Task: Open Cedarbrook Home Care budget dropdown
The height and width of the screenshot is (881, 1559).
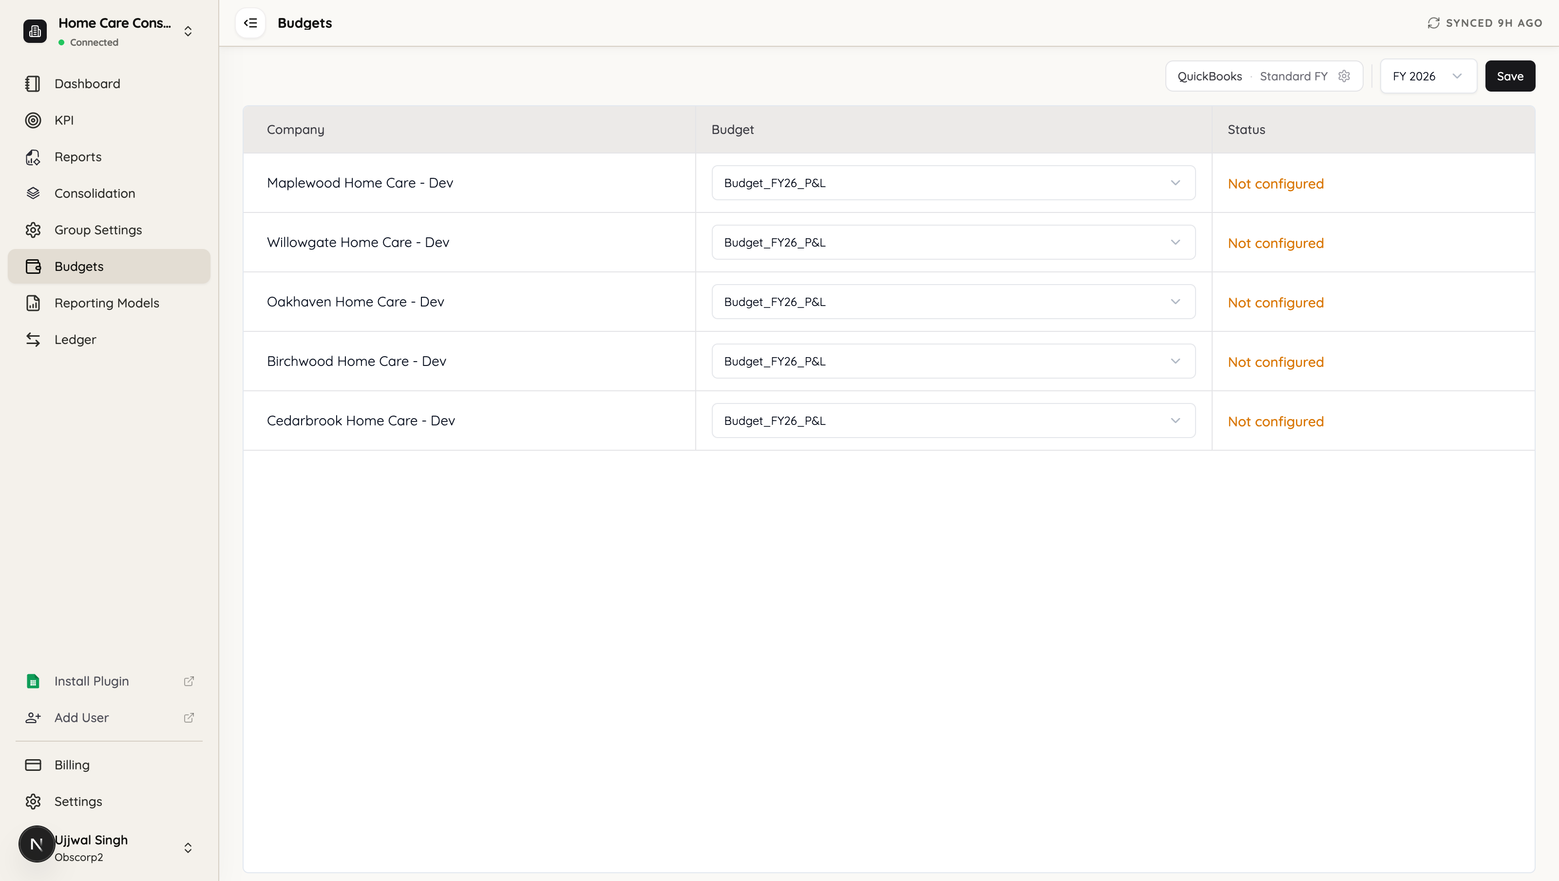Action: click(x=953, y=420)
